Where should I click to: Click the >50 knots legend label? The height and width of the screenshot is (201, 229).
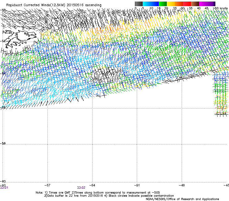pos(220,8)
